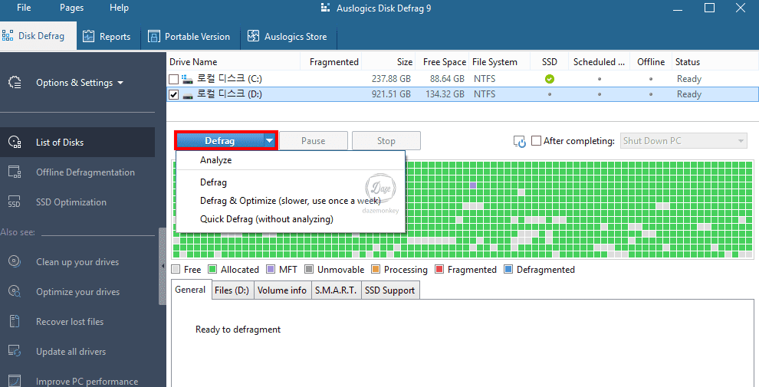Open the Options & Settings gear icon
The image size is (759, 387).
(15, 83)
